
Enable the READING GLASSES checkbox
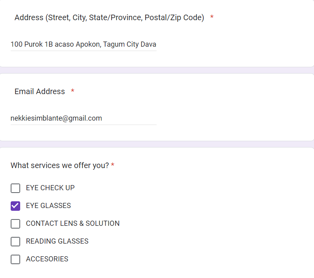pyautogui.click(x=15, y=242)
